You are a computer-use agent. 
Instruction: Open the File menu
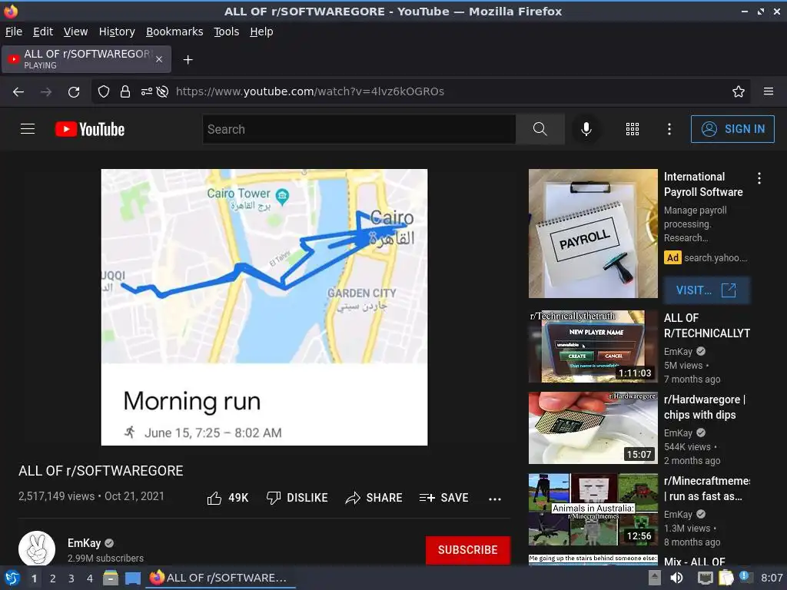[x=14, y=31]
